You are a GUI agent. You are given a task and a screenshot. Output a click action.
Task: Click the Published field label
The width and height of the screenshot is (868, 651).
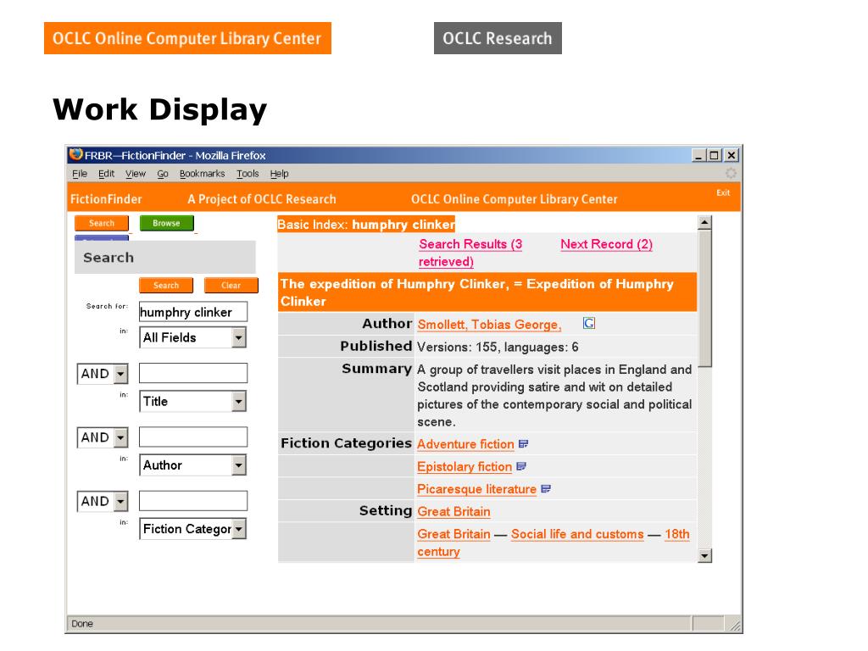(x=376, y=346)
